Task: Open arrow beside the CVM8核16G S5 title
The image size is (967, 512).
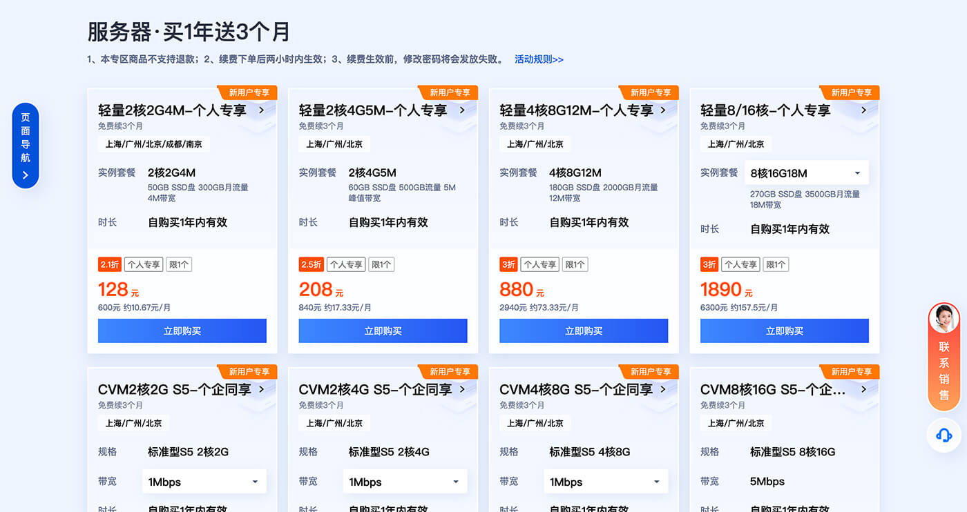Action: (x=863, y=389)
